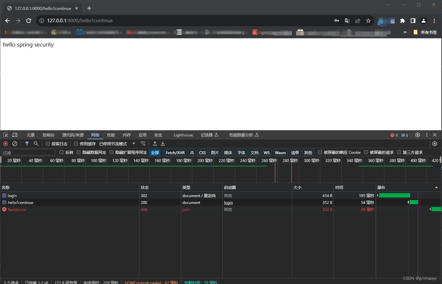The width and height of the screenshot is (442, 284).
Task: Check the 被屏蔽的响应 Cookie checkbox
Action: [320, 152]
